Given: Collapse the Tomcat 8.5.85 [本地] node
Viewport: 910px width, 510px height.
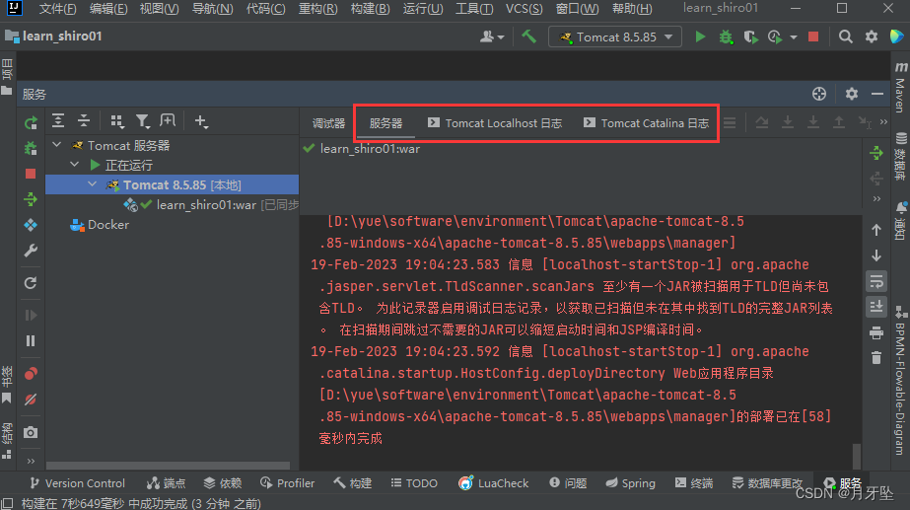Looking at the screenshot, I should point(93,184).
